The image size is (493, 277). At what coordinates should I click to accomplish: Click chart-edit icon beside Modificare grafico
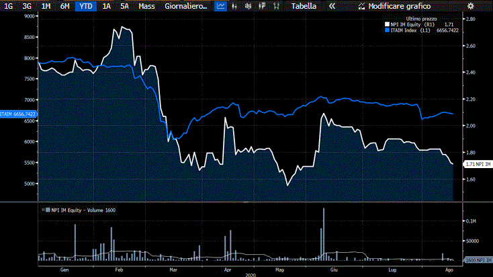click(361, 6)
